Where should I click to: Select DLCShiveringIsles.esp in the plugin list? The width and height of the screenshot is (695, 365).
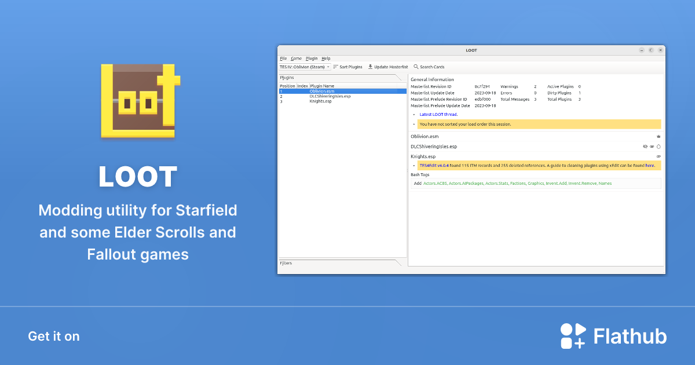tap(330, 96)
